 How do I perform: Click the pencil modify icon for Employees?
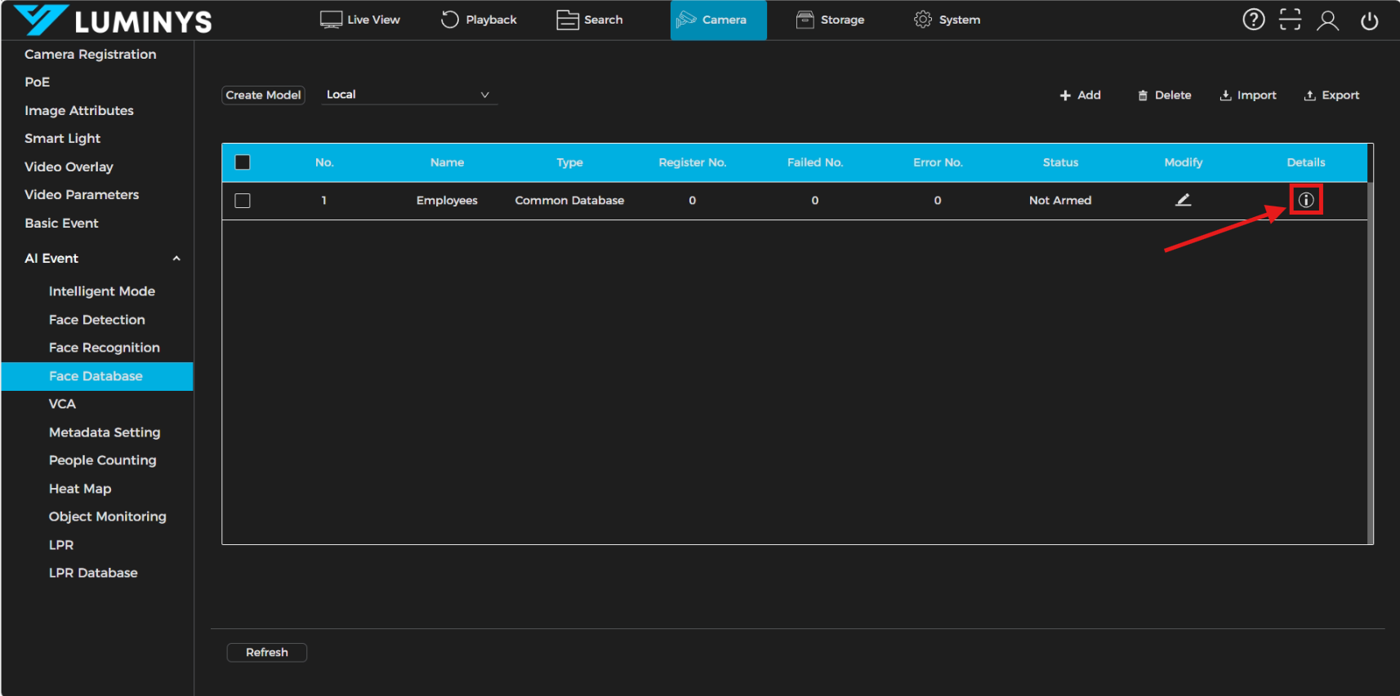pyautogui.click(x=1183, y=200)
